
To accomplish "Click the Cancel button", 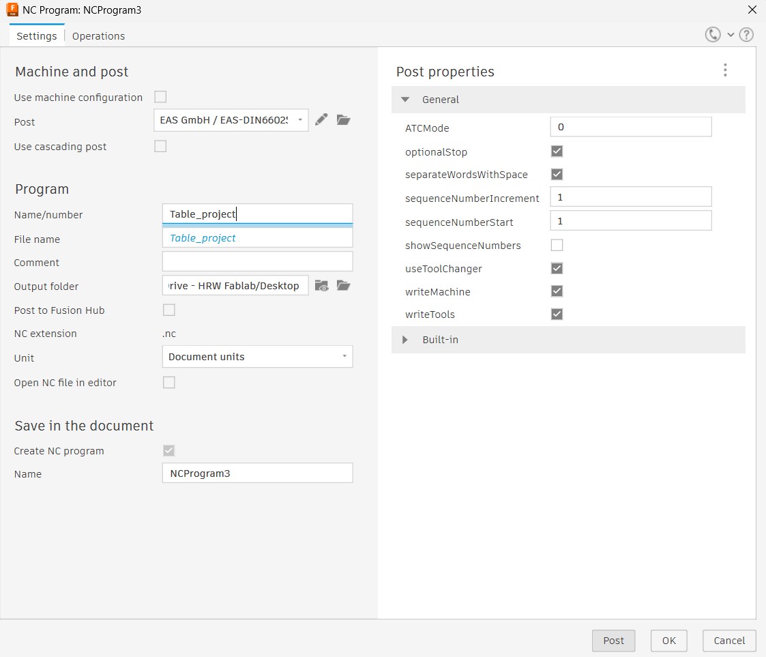I will [x=729, y=641].
